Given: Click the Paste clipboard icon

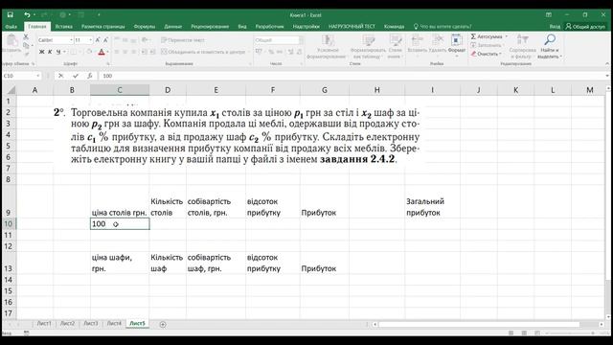Looking at the screenshot, I should (11, 40).
